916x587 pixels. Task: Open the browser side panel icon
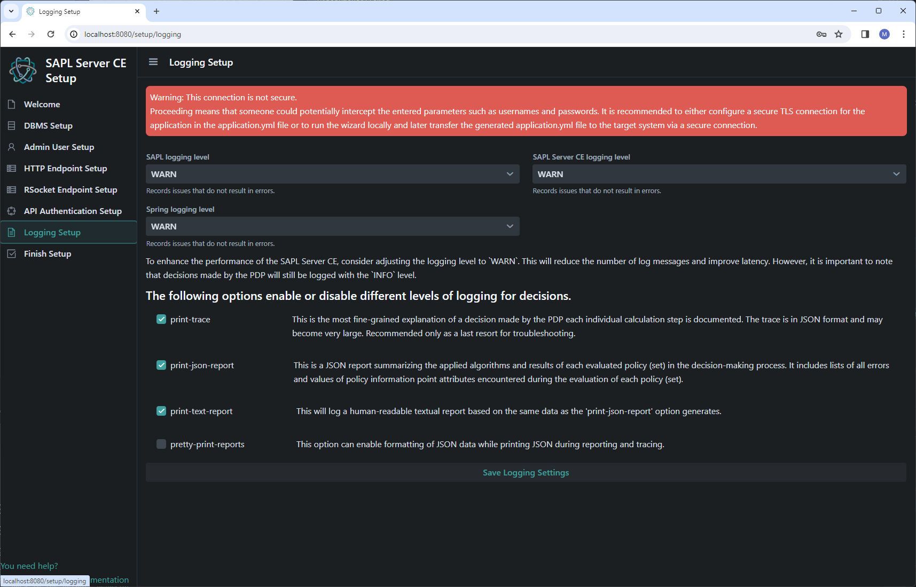coord(865,34)
